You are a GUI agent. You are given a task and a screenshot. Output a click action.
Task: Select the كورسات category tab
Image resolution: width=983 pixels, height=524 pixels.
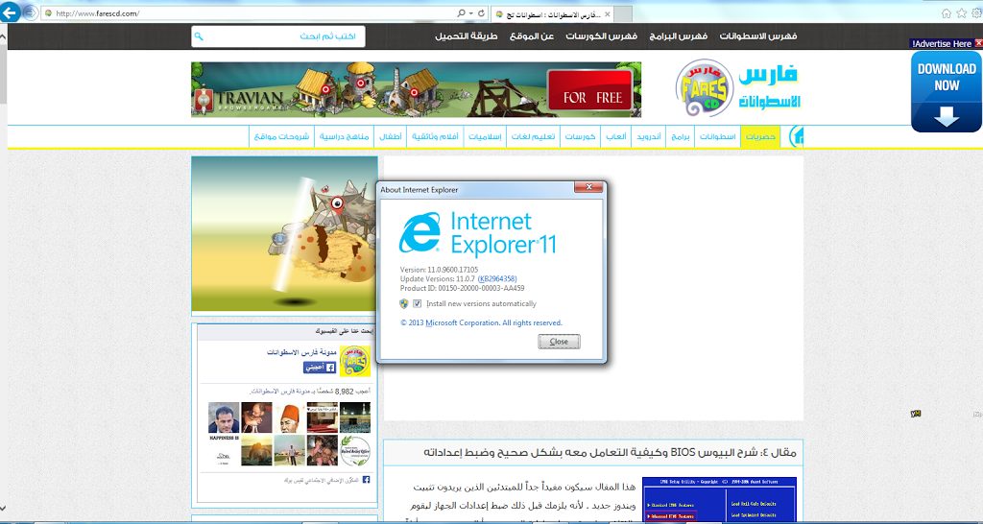(x=580, y=136)
